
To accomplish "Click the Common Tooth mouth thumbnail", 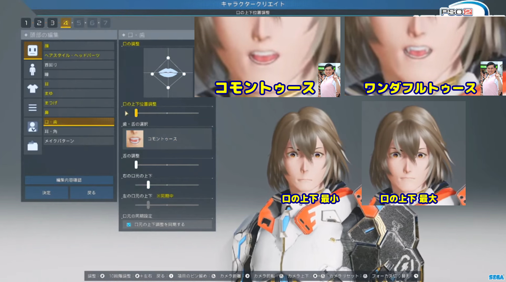I will (135, 139).
